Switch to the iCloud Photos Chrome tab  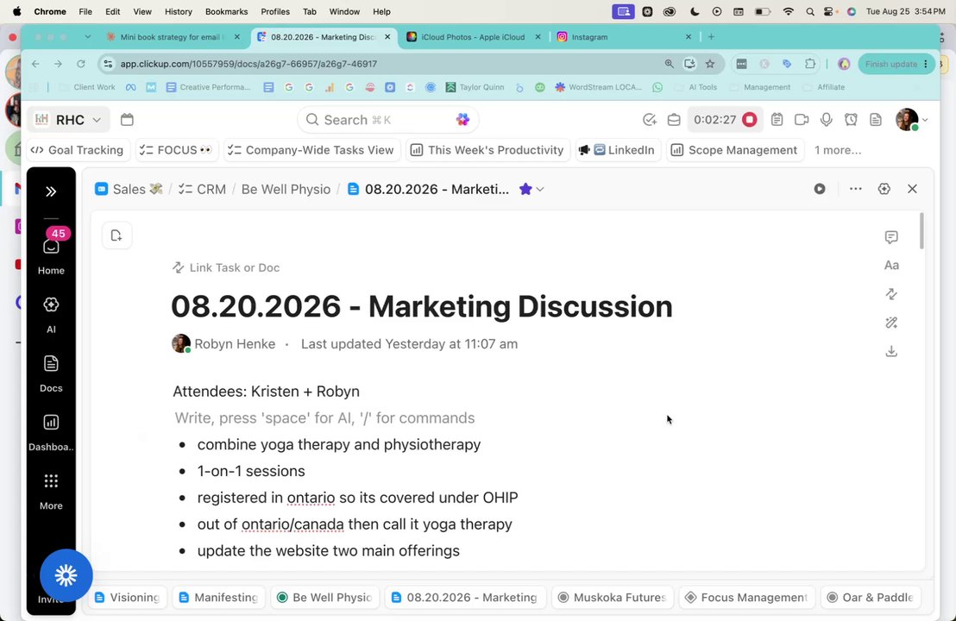[474, 36]
